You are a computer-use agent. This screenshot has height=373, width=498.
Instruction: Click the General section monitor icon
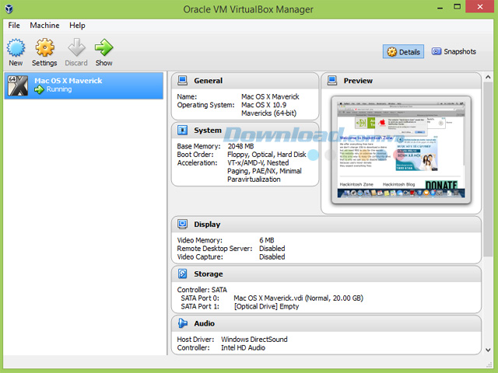click(x=182, y=81)
